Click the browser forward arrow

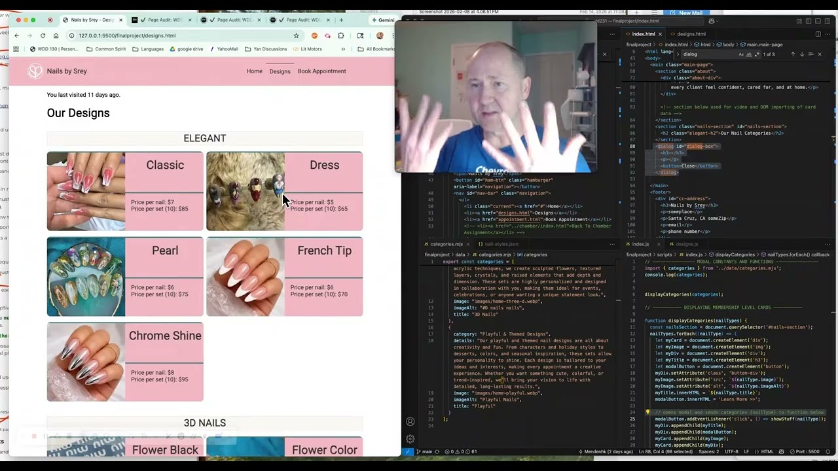(29, 35)
